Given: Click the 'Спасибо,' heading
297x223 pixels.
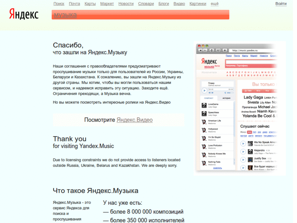Looking at the screenshot, I should [x=68, y=45].
